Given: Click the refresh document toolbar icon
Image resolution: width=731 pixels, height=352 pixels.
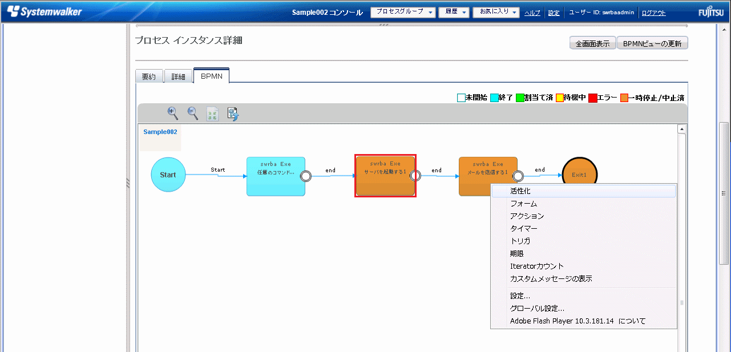Looking at the screenshot, I should [x=233, y=114].
